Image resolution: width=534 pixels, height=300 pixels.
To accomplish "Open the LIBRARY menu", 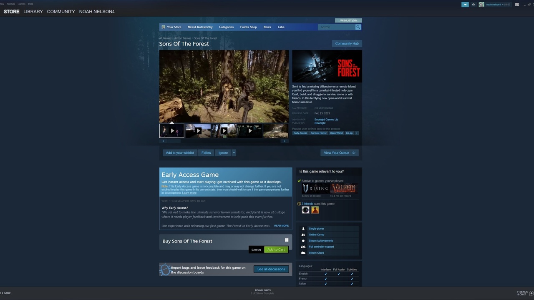I will pos(33,11).
